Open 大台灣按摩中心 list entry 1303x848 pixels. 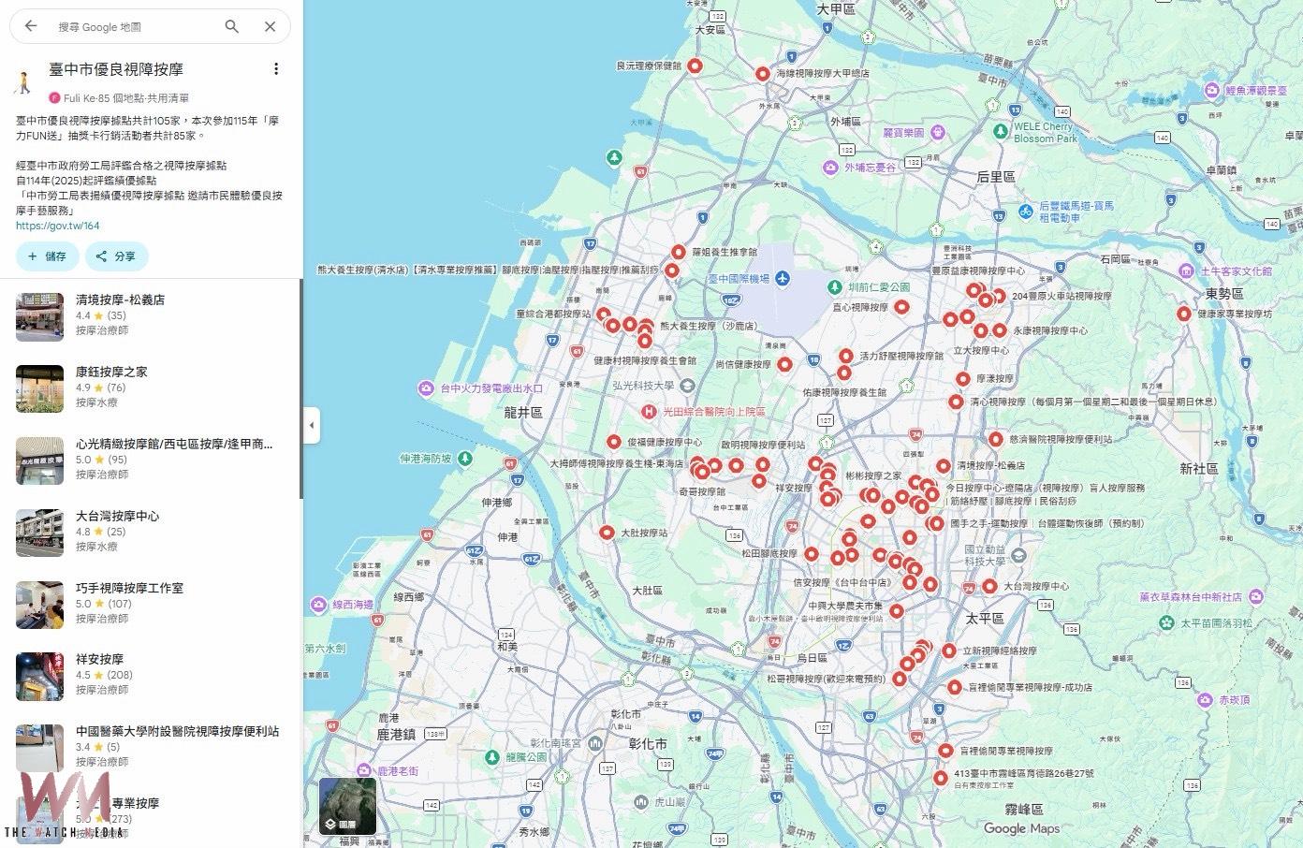click(150, 532)
